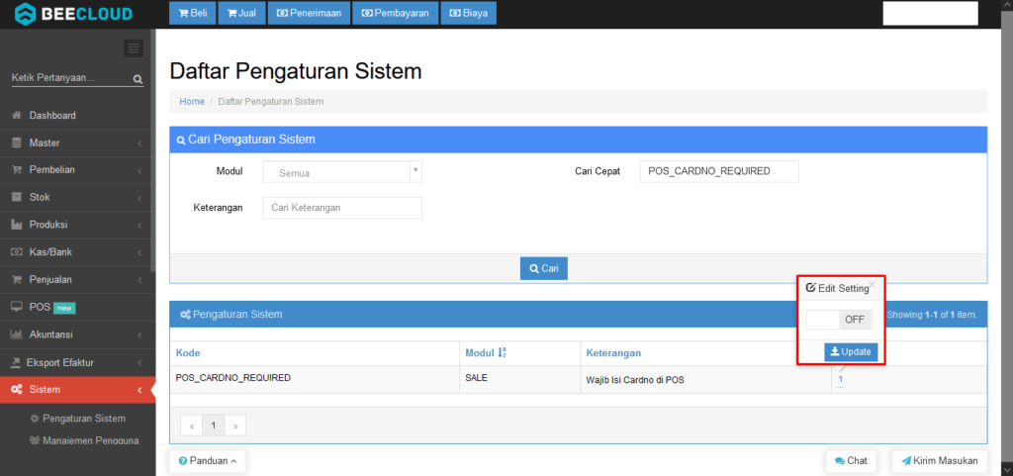Collapse sidebar with hamburger icon
The height and width of the screenshot is (476, 1013).
[x=134, y=48]
